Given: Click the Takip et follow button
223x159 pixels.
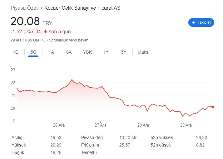Looking at the screenshot, I should tap(201, 22).
